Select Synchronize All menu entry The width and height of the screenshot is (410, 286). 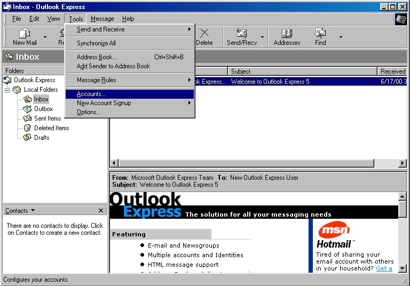click(x=130, y=43)
